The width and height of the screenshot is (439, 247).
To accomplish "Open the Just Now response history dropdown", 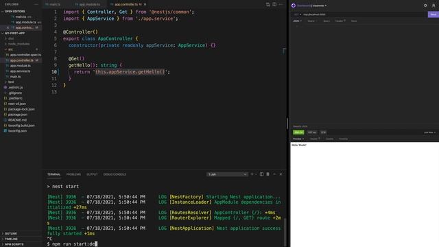I will [x=429, y=132].
